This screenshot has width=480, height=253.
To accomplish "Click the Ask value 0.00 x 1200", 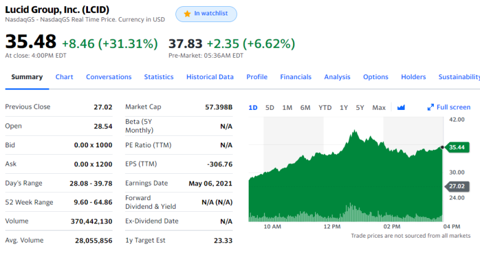I will point(93,164).
